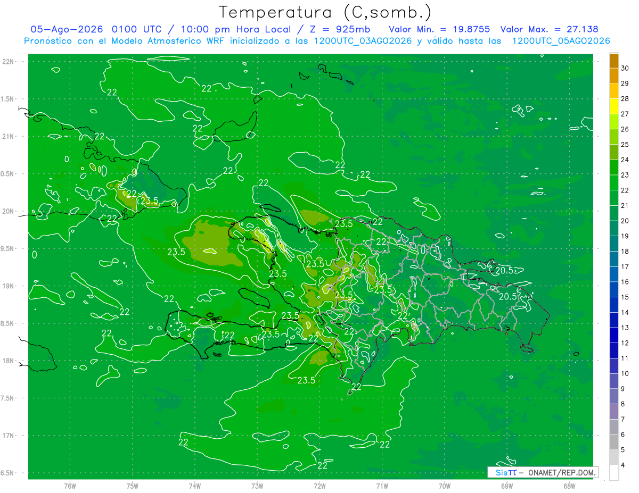The width and height of the screenshot is (639, 493).
Task: Click the valid-until time '1200UTC_05AGO2026'
Action: [x=561, y=40]
